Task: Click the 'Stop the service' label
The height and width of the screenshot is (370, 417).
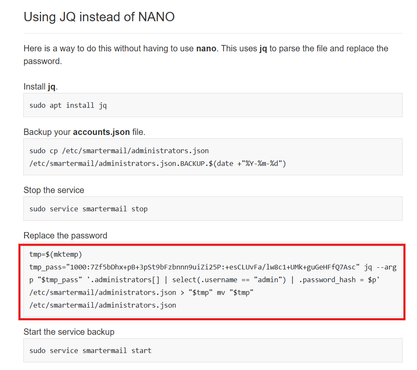Action: click(54, 190)
